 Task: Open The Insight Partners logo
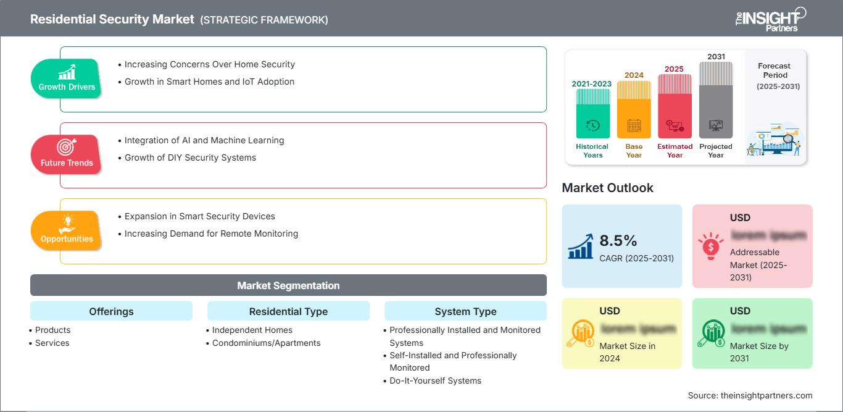[x=772, y=19]
